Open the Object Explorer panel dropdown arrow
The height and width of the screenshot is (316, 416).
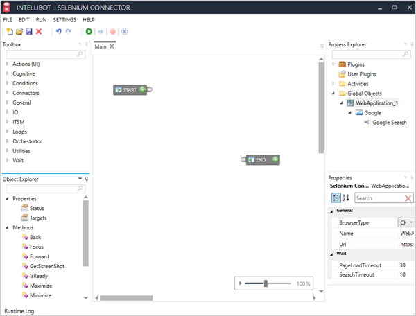(80, 179)
